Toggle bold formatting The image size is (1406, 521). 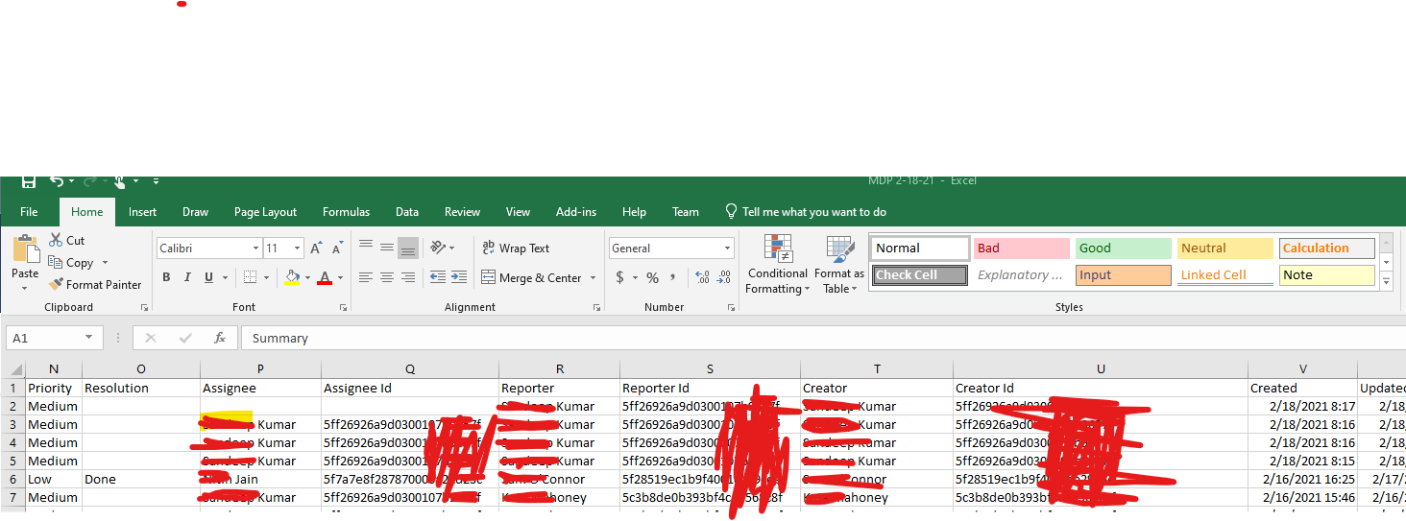pos(166,277)
